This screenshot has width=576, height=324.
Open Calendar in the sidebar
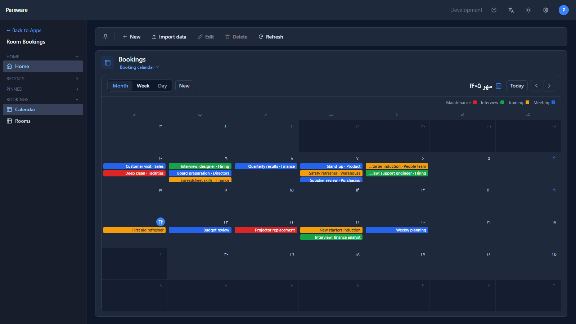click(x=43, y=109)
